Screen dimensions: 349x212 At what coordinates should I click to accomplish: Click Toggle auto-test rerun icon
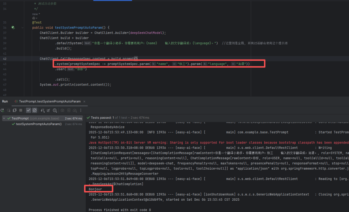[x=15, y=110]
